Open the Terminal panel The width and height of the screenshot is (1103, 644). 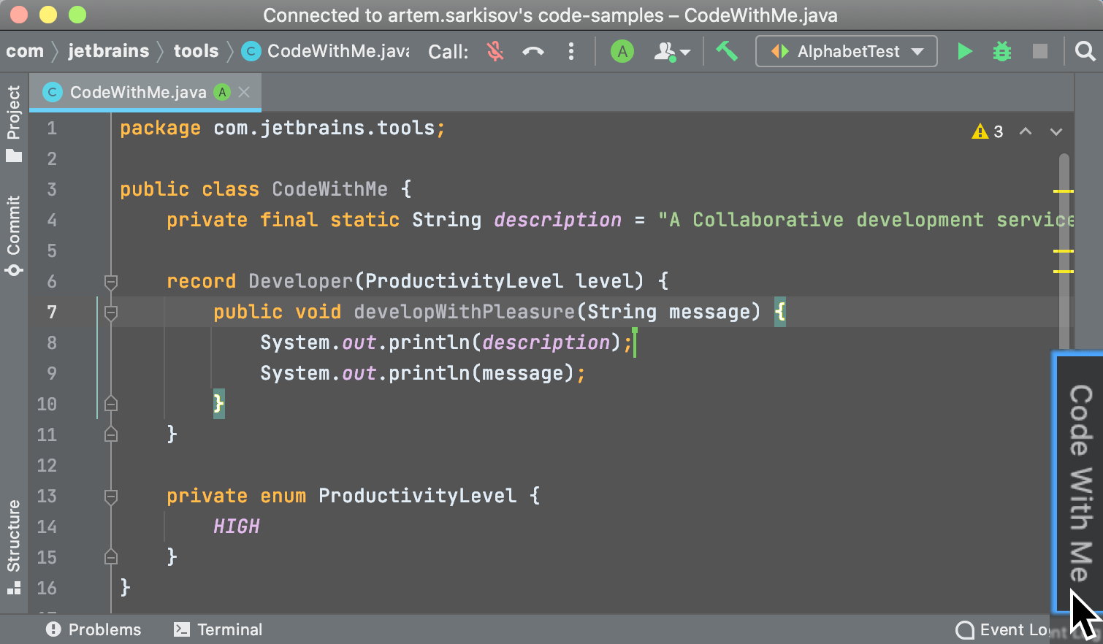click(x=218, y=629)
